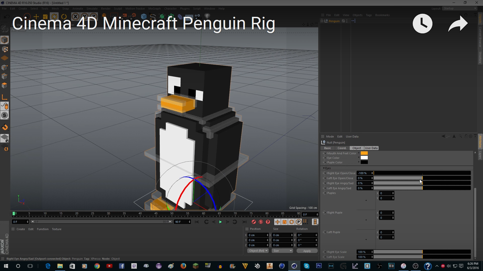Click the Locked Workplane grid icon
This screenshot has height=271, width=483.
coord(5,138)
